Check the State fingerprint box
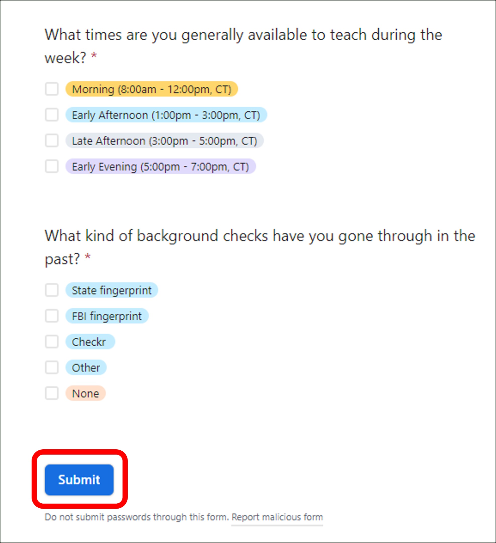The image size is (496, 543). pyautogui.click(x=52, y=290)
